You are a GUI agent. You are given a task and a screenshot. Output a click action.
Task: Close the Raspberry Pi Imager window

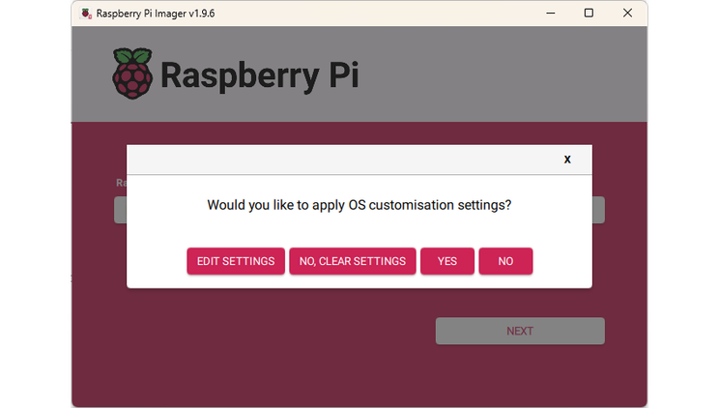pyautogui.click(x=627, y=13)
